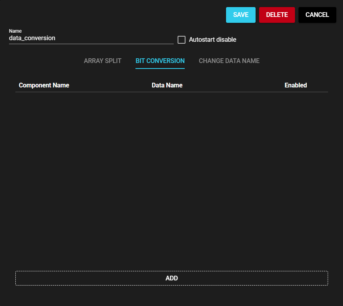This screenshot has width=343, height=306.
Task: Click the blue SAVE button
Action: click(241, 15)
